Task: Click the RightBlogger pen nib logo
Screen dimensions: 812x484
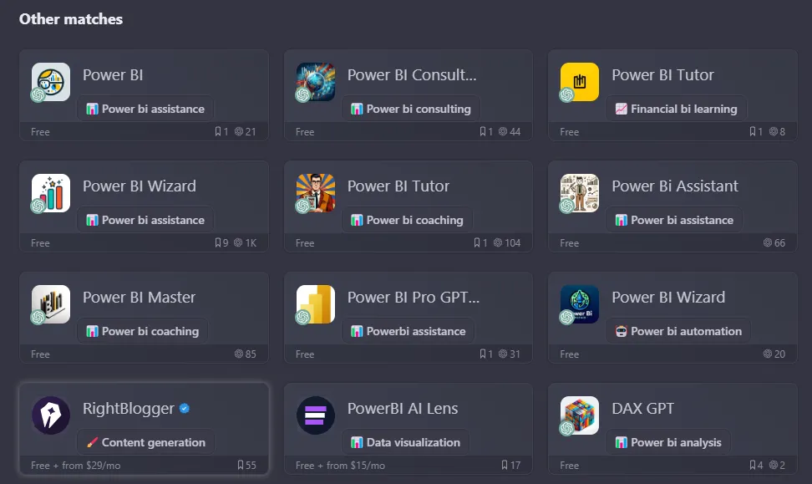Action: [51, 415]
